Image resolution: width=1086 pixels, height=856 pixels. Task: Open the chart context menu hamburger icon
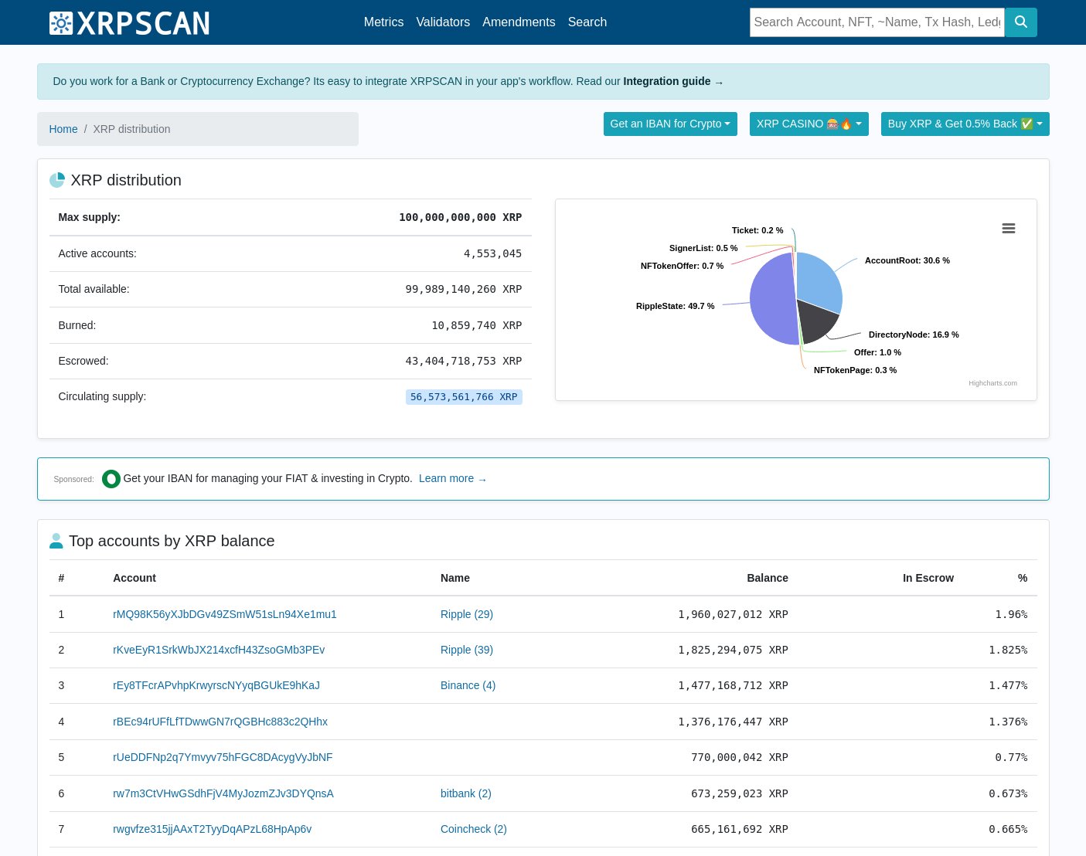[1008, 228]
